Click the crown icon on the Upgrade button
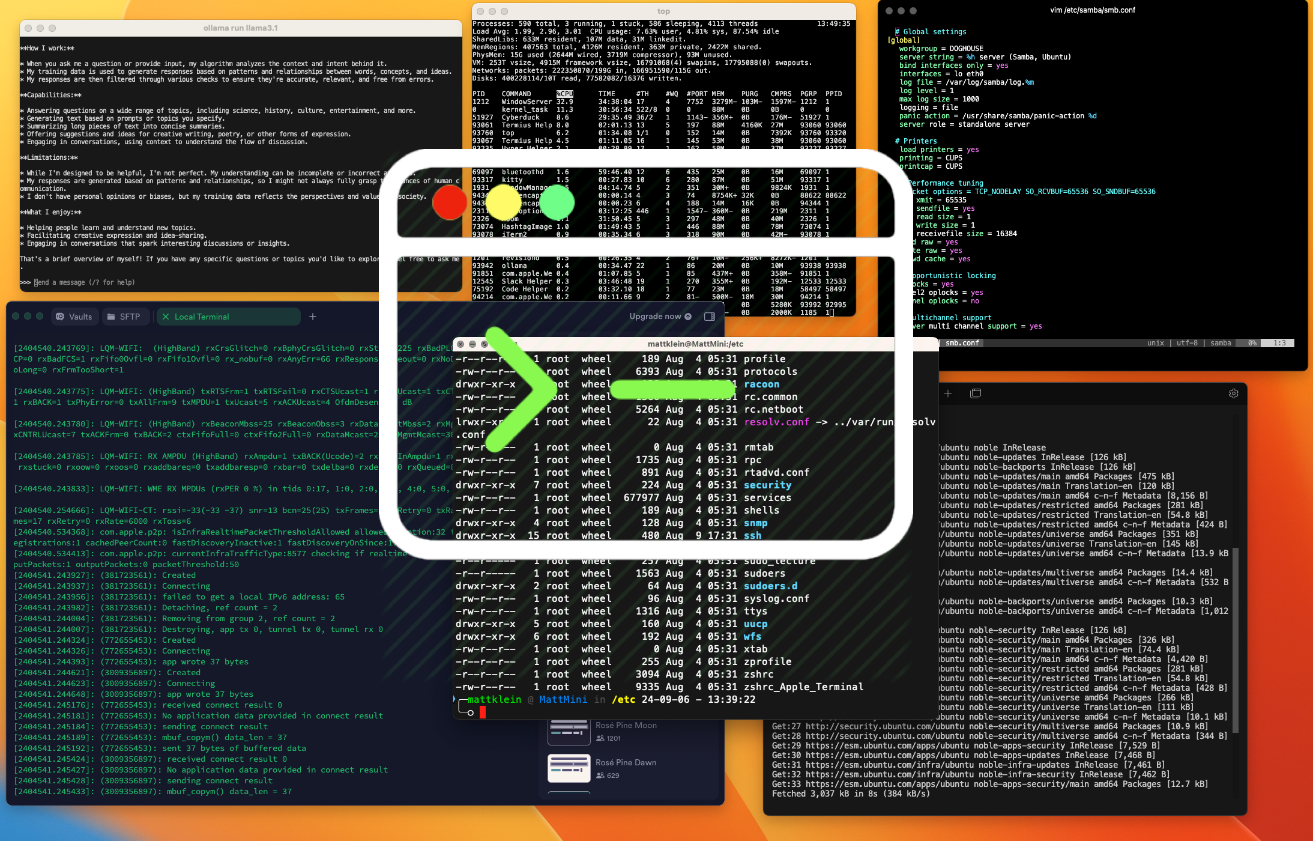 [688, 317]
